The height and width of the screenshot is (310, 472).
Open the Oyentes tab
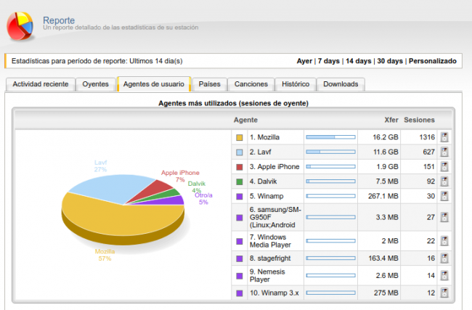pyautogui.click(x=95, y=84)
